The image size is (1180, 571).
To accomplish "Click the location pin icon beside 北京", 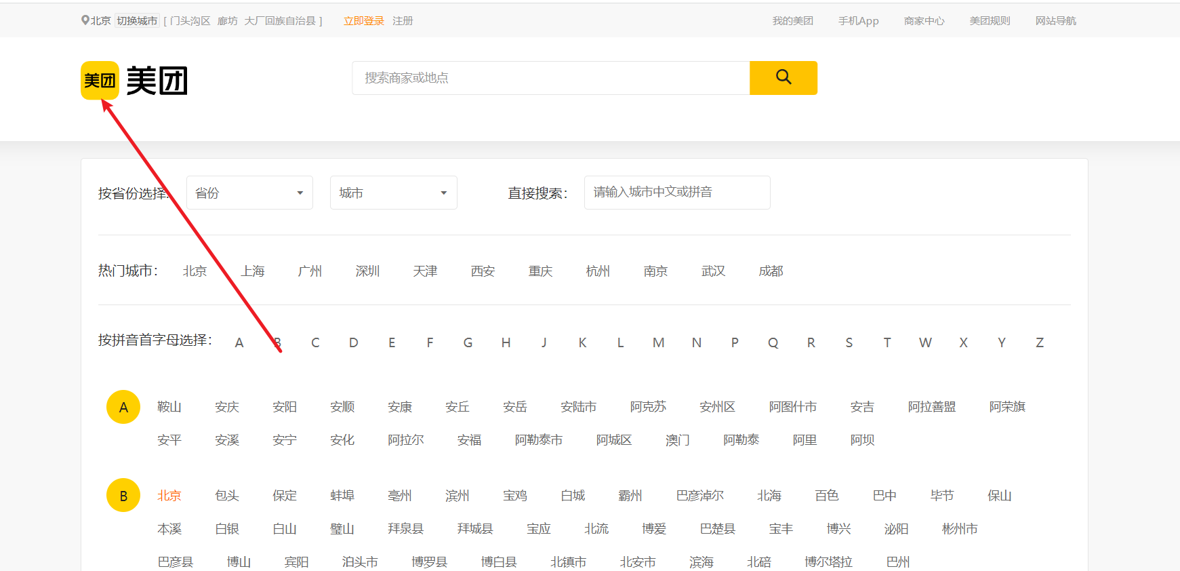I will pyautogui.click(x=85, y=20).
